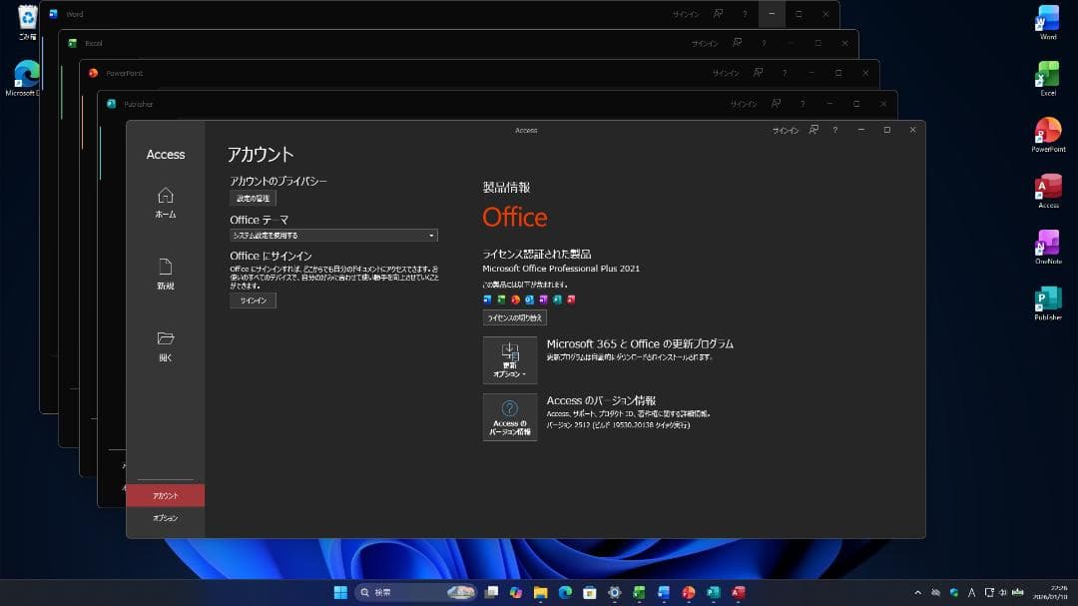Click the Word icon in the included products row

[486, 299]
